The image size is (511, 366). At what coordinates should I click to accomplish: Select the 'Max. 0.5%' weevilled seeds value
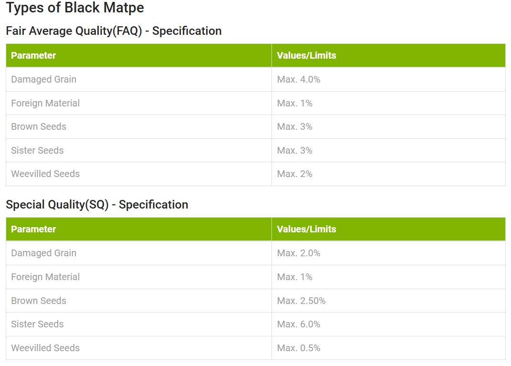tap(299, 348)
